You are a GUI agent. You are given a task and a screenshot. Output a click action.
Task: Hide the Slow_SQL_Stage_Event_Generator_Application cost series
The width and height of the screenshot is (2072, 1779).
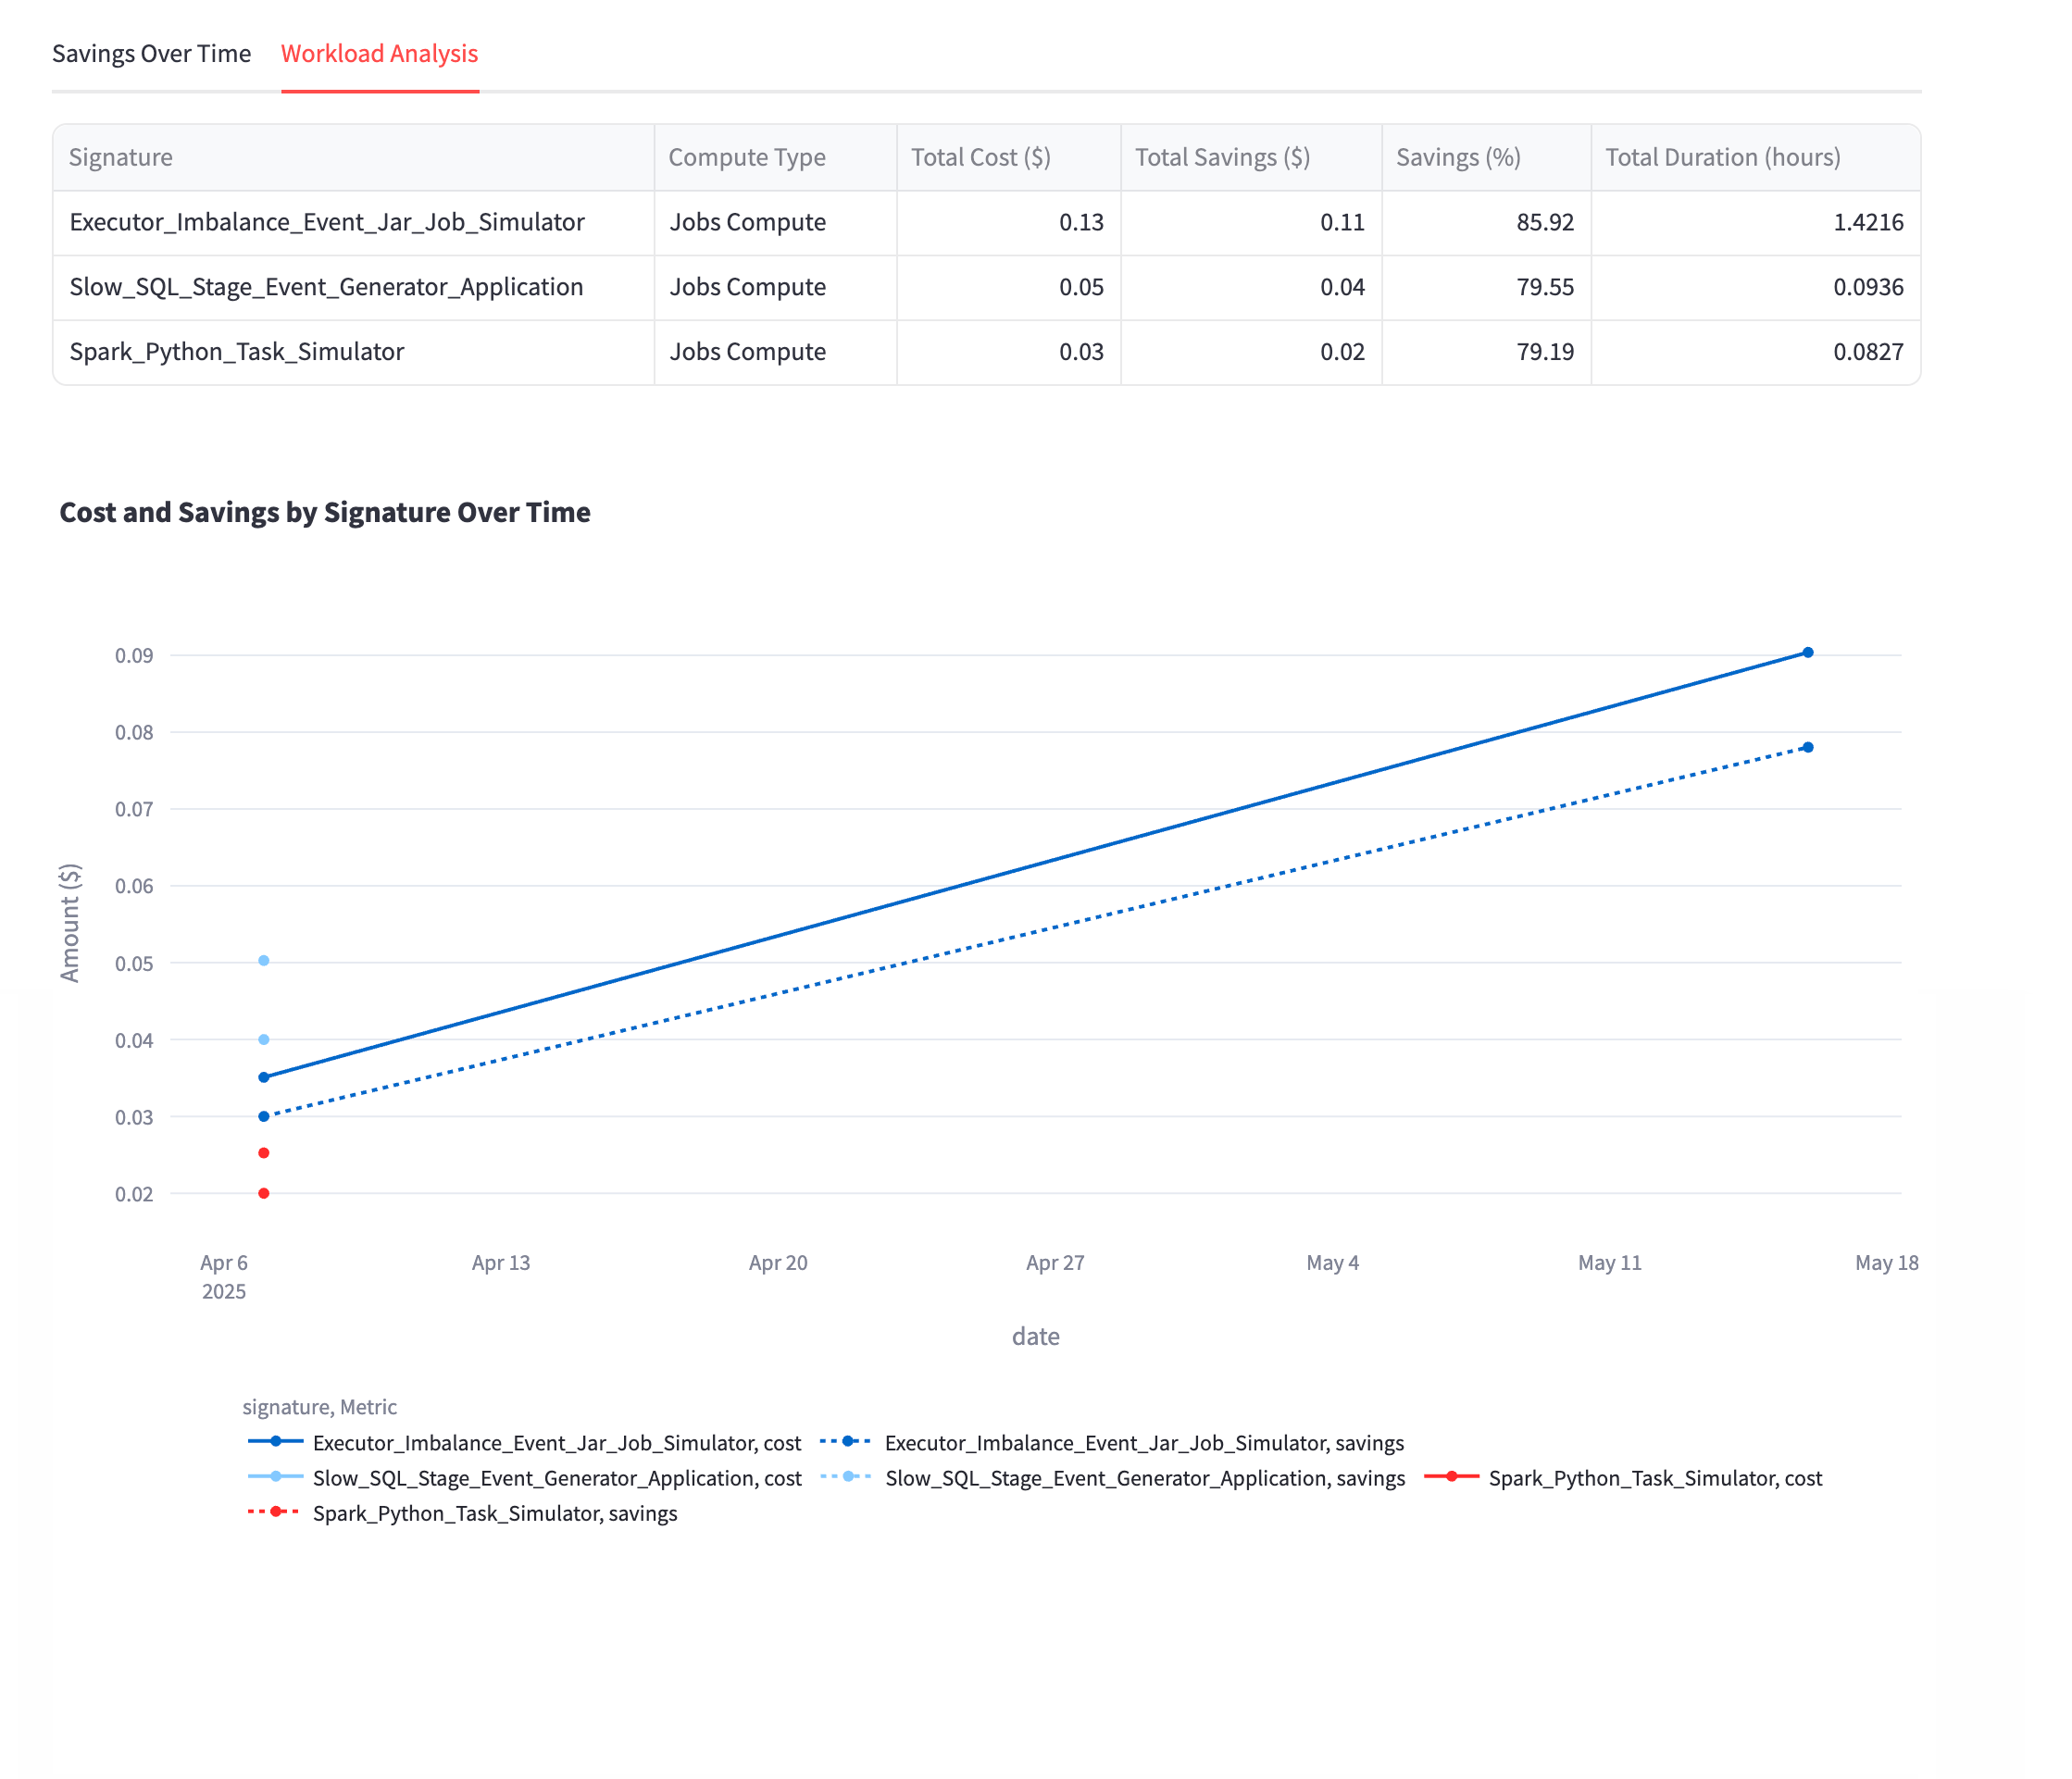275,1478
